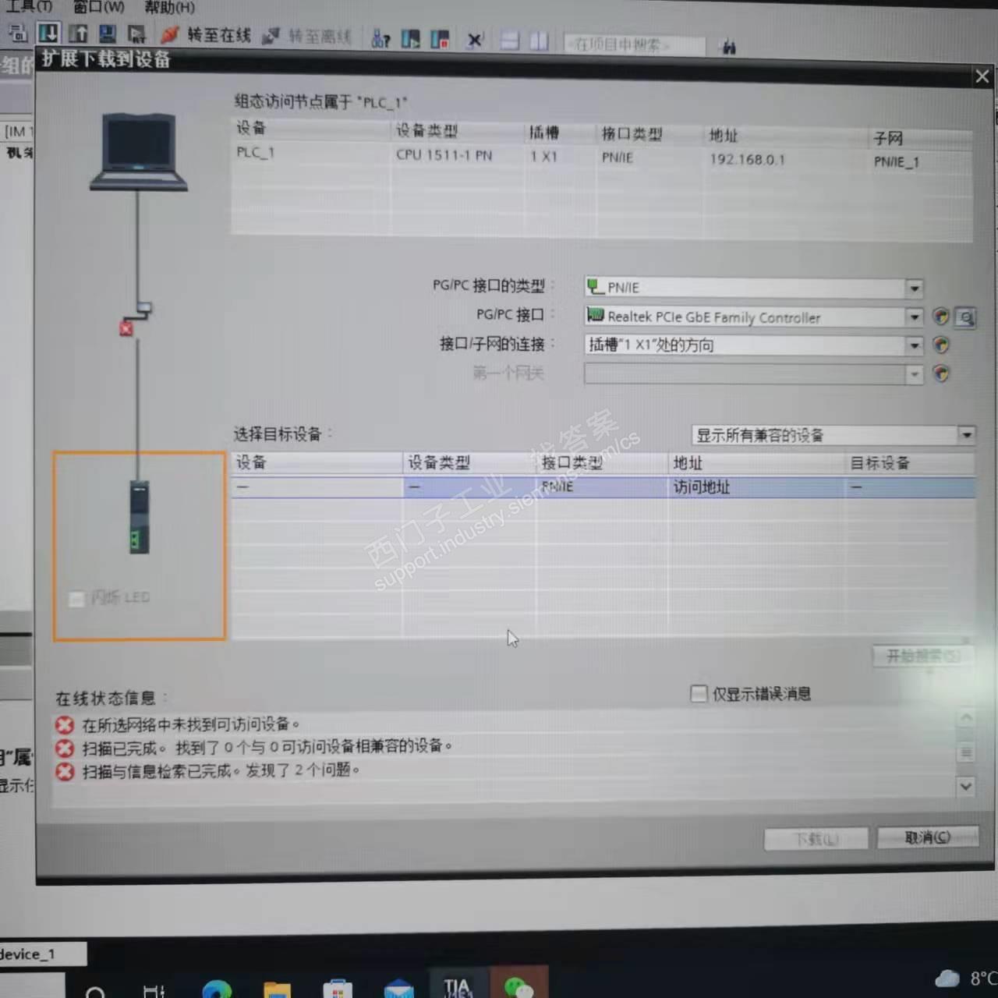Click message 在所选网络中未找到可访问设备

click(190, 724)
